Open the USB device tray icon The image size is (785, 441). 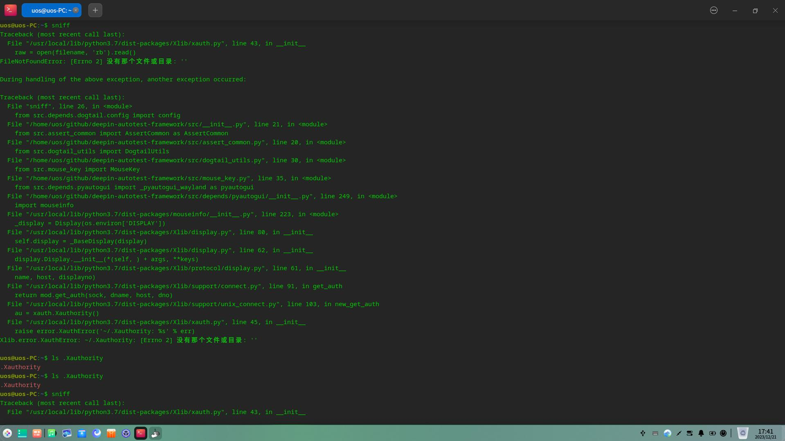tap(643, 433)
